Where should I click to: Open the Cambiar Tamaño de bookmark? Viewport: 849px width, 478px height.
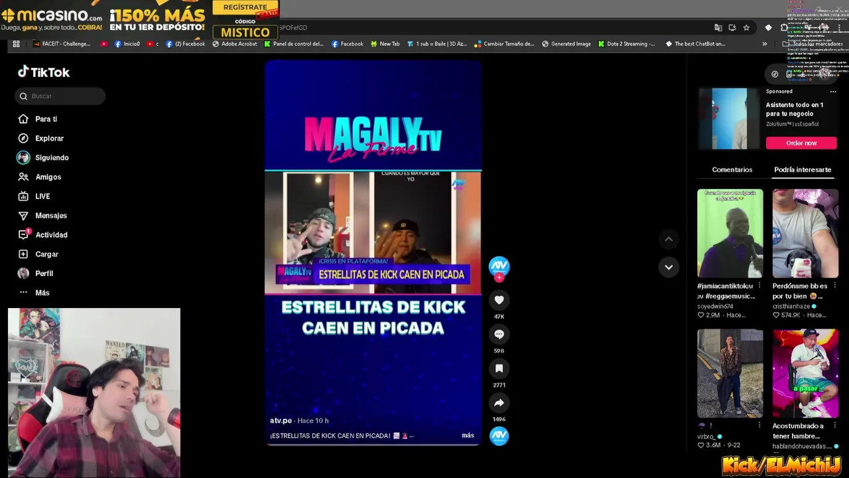coord(503,44)
